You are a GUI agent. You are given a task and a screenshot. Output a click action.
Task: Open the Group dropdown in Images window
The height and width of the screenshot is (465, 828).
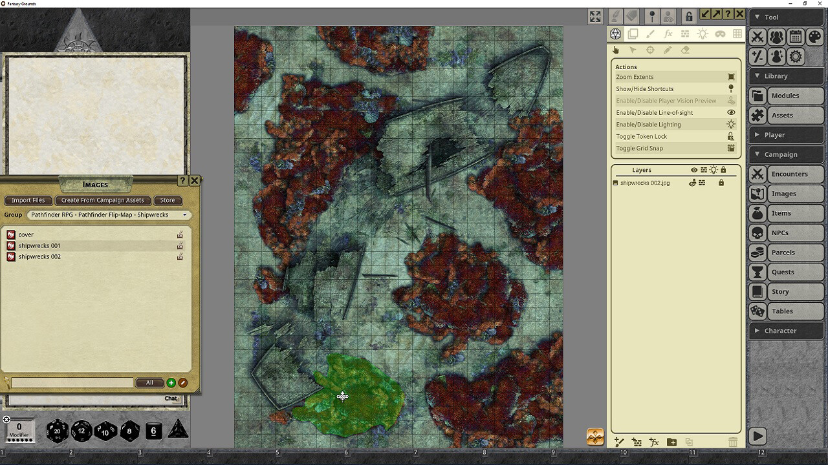click(x=105, y=214)
